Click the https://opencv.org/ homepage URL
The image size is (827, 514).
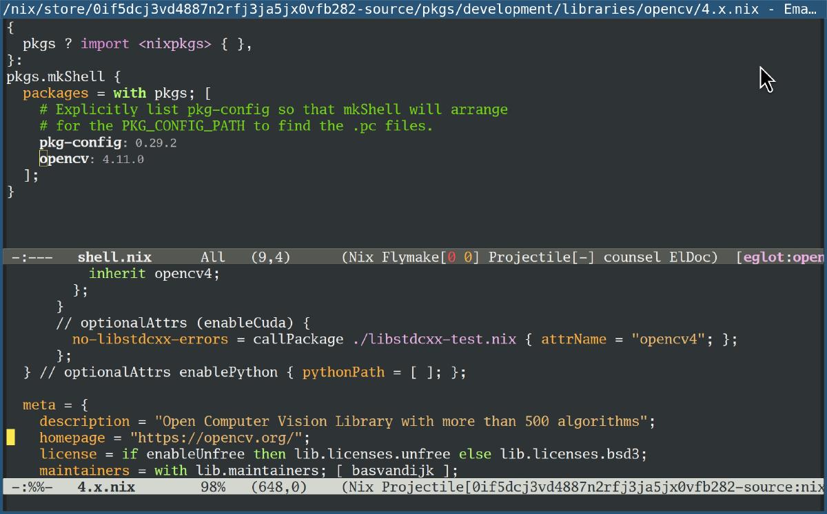click(x=218, y=438)
